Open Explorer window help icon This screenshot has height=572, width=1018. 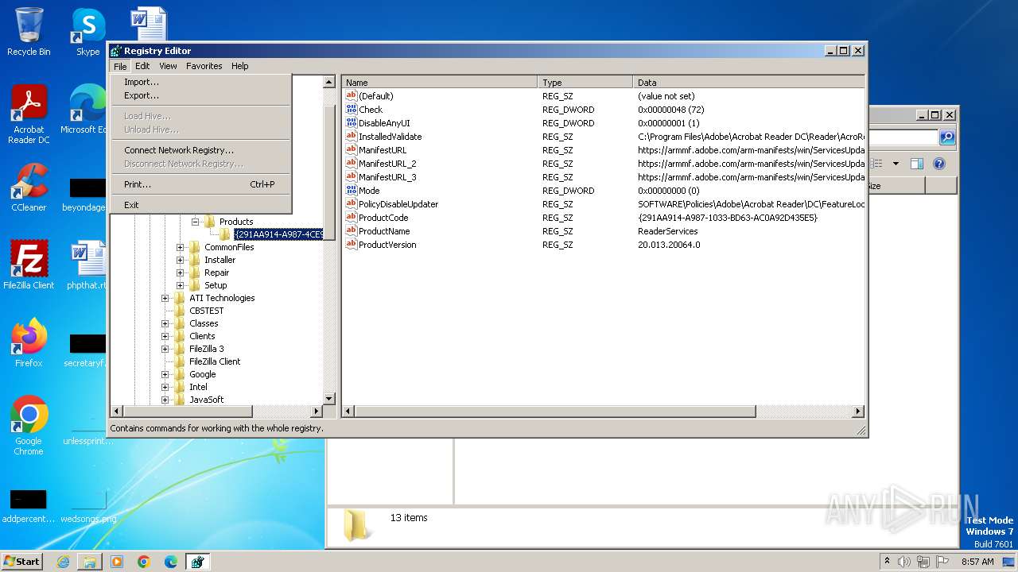pos(939,164)
